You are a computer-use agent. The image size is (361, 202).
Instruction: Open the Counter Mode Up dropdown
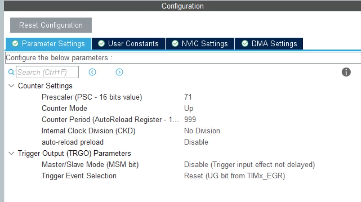(x=188, y=108)
